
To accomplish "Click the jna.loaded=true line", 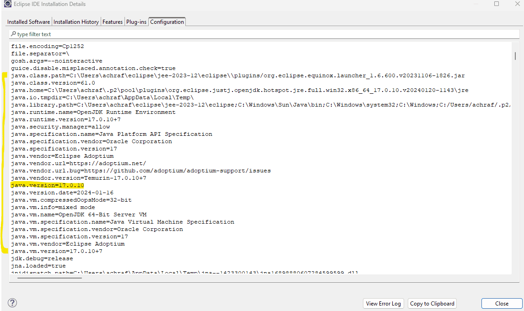I will click(38, 266).
